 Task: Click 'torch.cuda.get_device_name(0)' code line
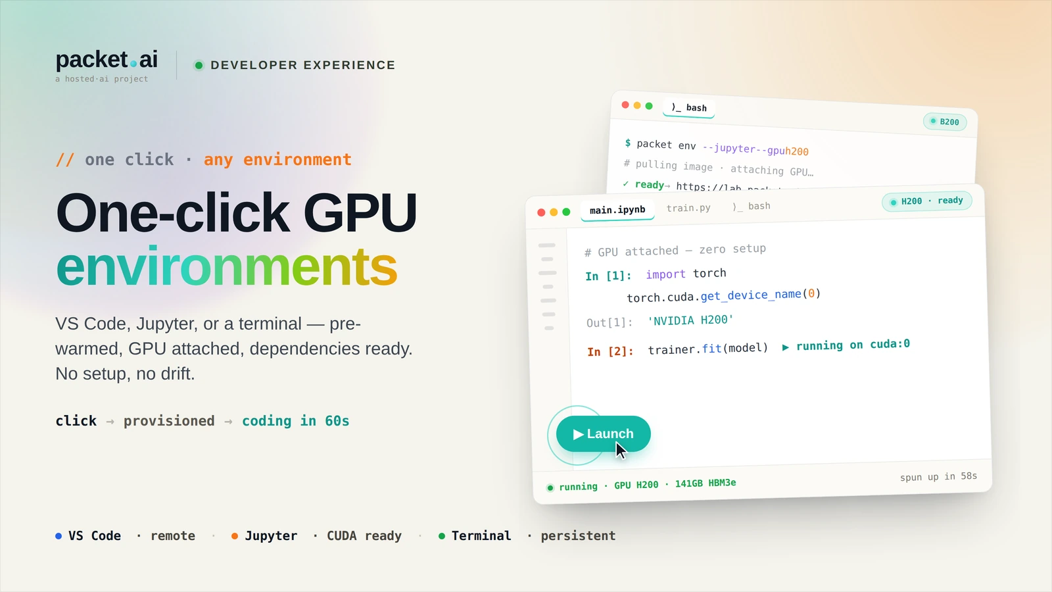tap(724, 295)
